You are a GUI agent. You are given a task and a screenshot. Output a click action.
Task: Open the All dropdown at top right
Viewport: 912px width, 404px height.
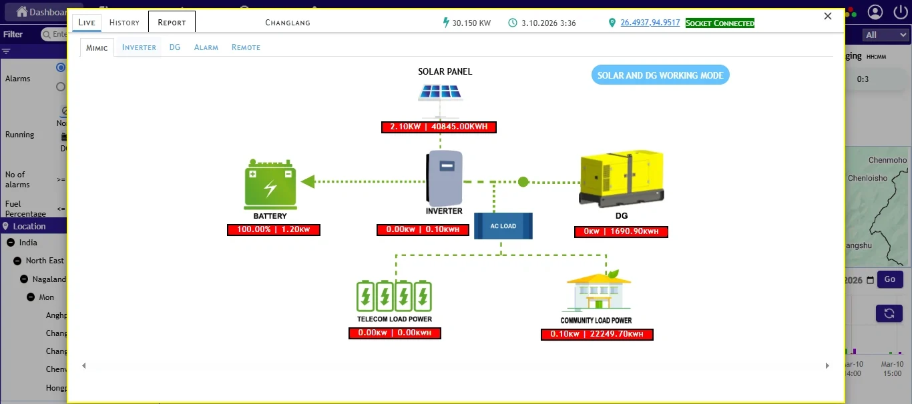tap(886, 34)
